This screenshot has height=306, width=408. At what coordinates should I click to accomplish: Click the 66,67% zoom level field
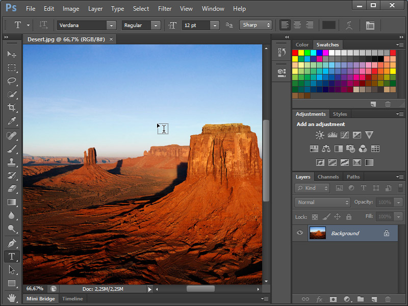(x=35, y=289)
